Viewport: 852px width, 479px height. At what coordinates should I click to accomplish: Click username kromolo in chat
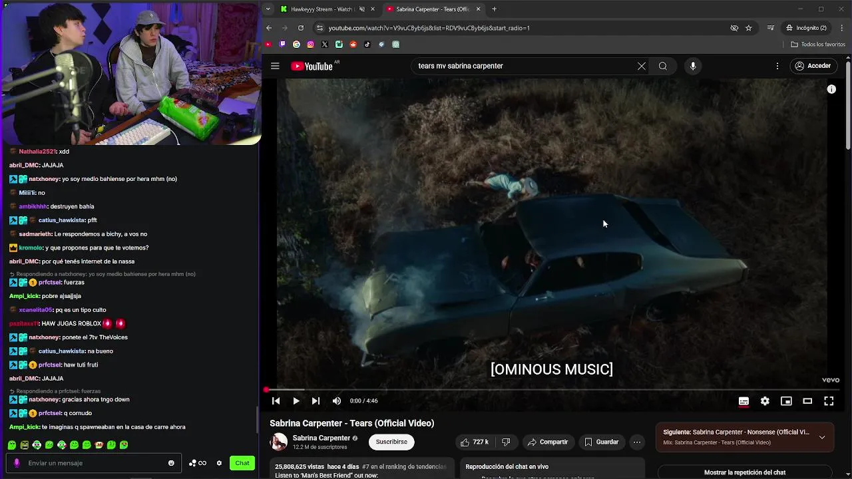pyautogui.click(x=31, y=247)
